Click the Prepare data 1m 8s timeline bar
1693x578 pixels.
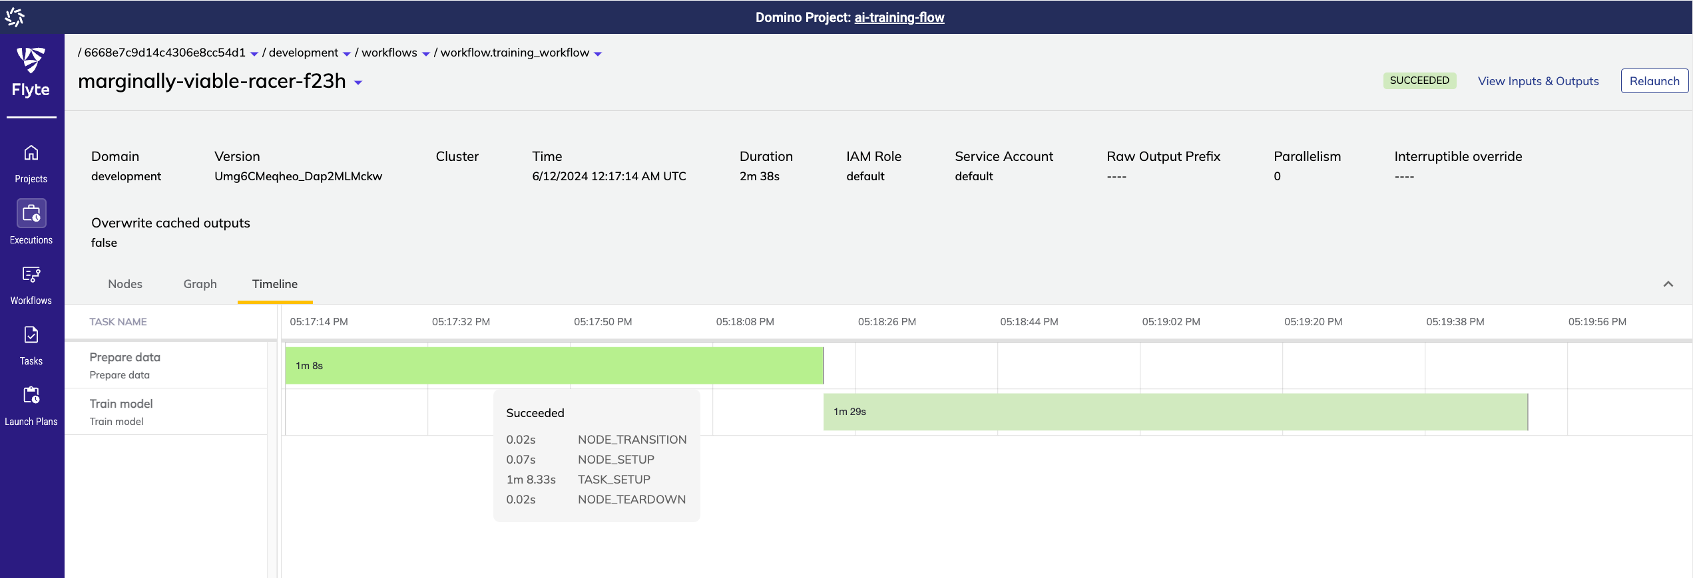[x=555, y=365]
